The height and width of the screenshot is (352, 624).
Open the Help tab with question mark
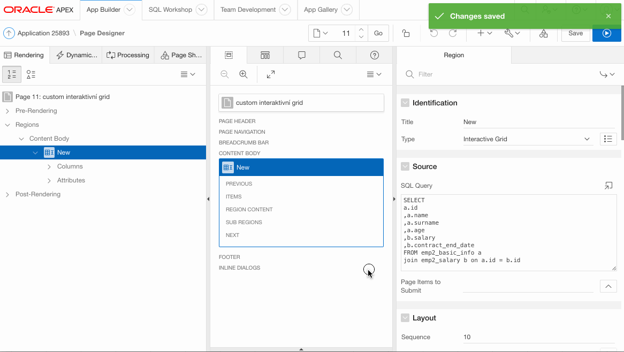point(375,55)
